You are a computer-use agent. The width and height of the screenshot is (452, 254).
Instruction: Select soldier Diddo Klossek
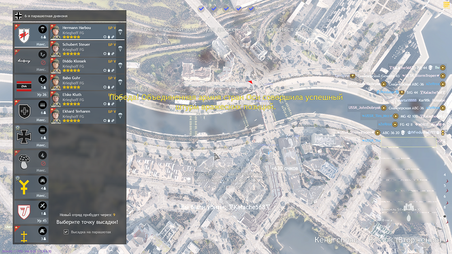[83, 66]
